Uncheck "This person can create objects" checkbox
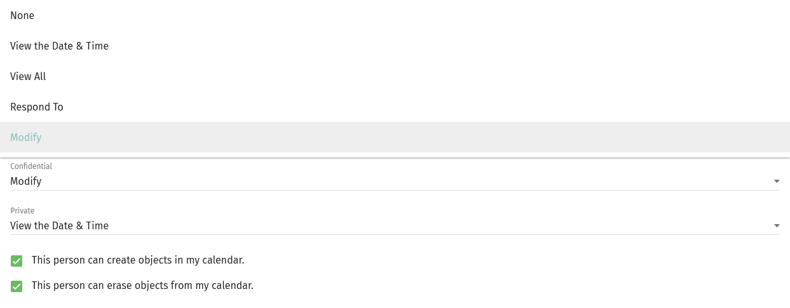The image size is (790, 308). (x=17, y=260)
